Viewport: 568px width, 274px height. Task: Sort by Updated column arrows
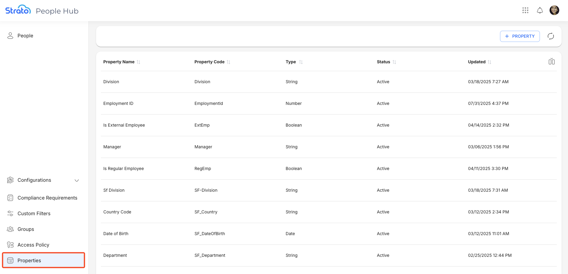click(489, 62)
